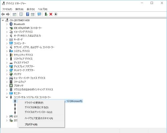167x133 pixels.
Task: Open the 表示(V) menu
Action: pyautogui.click(x=31, y=9)
